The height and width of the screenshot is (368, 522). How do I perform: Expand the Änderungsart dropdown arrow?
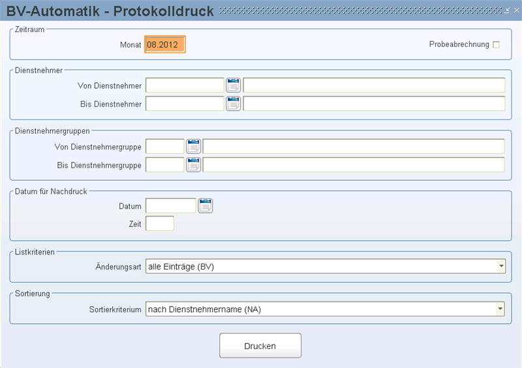[x=500, y=266]
